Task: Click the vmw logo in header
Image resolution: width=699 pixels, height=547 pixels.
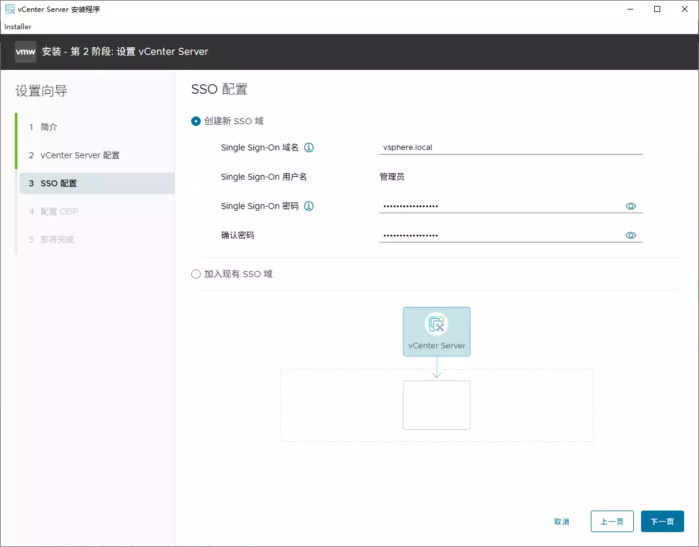Action: pyautogui.click(x=26, y=52)
